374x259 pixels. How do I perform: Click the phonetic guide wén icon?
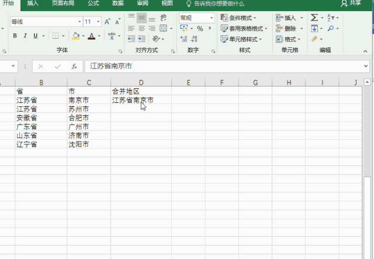(112, 36)
